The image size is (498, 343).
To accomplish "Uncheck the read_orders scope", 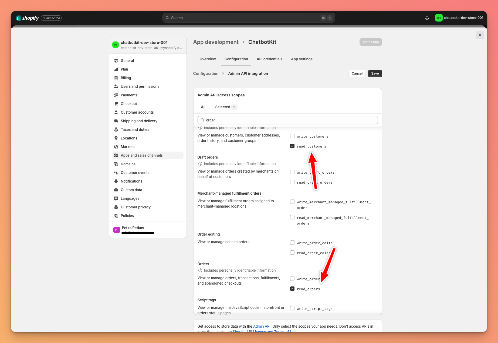I will click(x=292, y=289).
